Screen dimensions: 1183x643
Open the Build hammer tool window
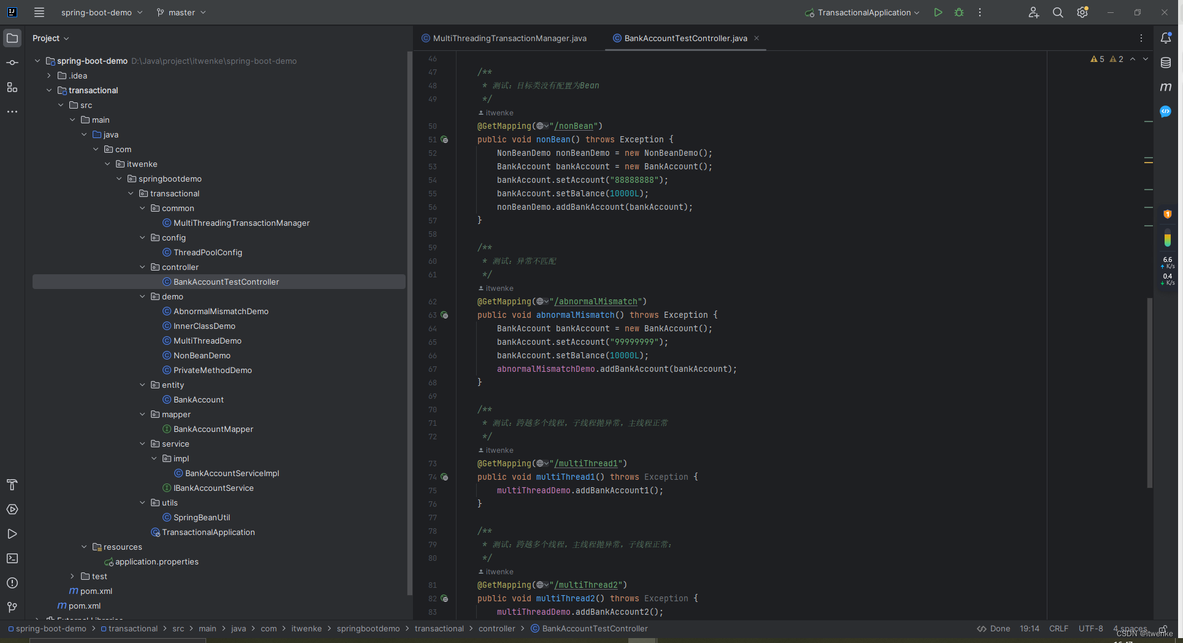pos(12,485)
